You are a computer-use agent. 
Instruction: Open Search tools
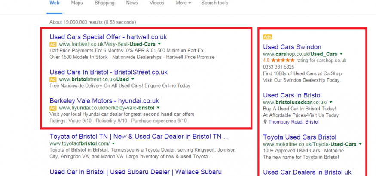[214, 3]
